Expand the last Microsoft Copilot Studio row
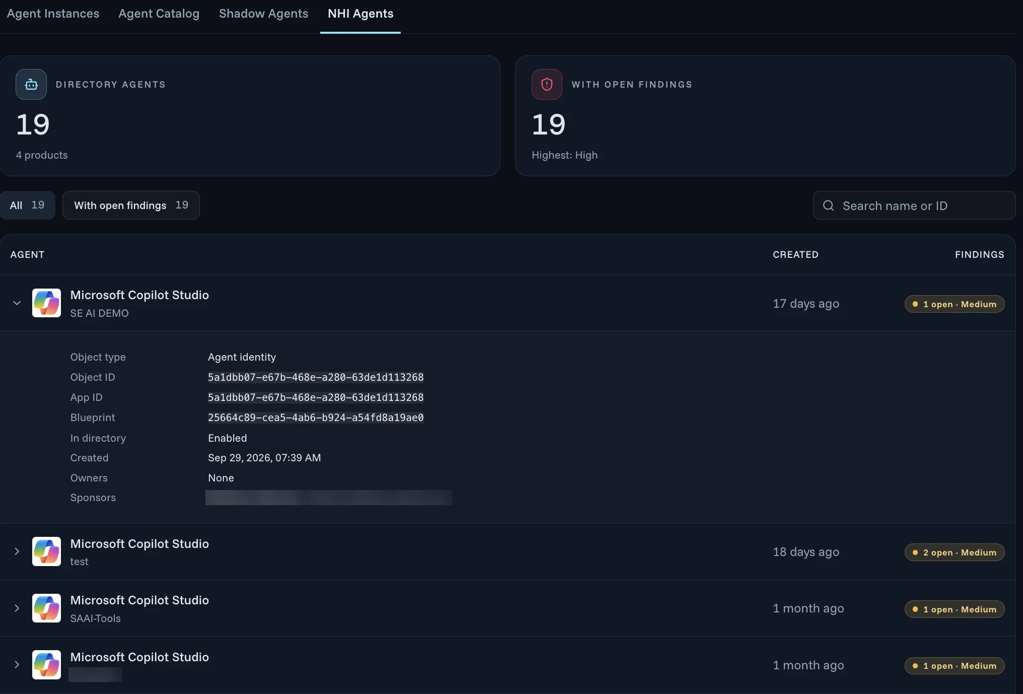The height and width of the screenshot is (694, 1023). 17,665
